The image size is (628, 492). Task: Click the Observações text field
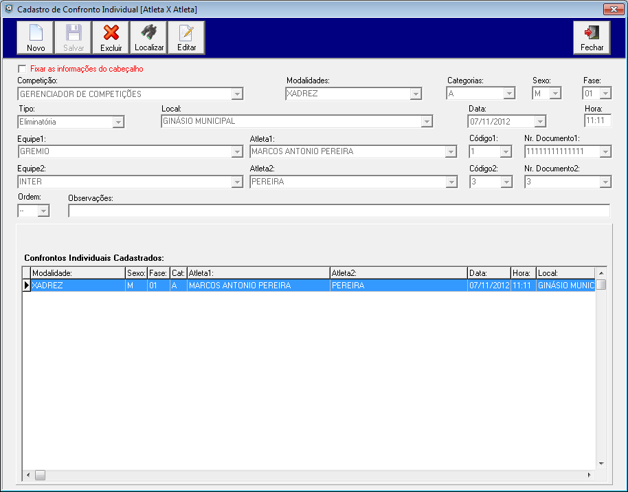point(339,211)
